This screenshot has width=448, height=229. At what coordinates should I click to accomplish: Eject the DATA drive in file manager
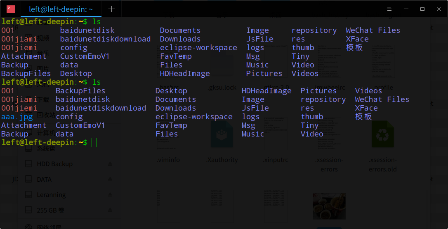(110, 179)
